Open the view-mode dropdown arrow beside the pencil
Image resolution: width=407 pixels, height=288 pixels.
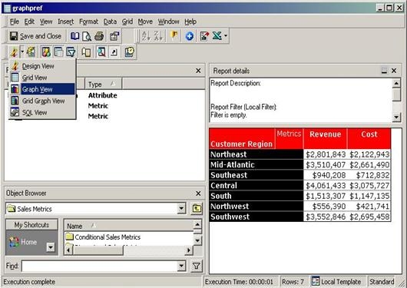coord(22,52)
